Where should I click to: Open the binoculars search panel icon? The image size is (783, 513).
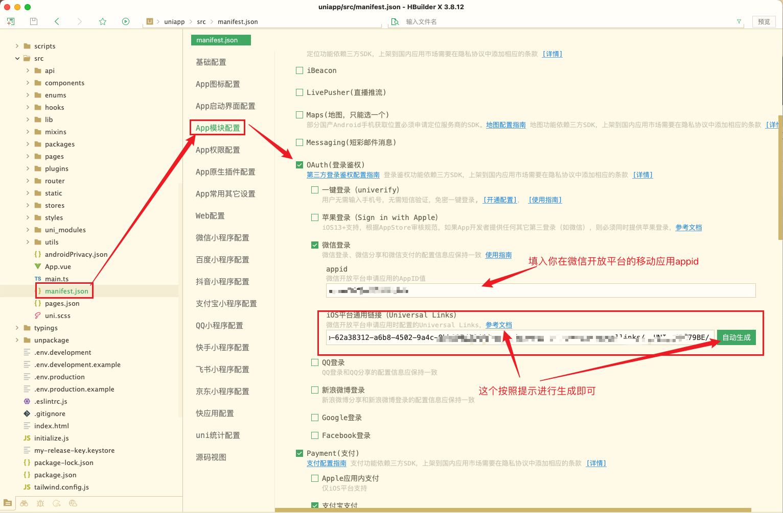(24, 503)
